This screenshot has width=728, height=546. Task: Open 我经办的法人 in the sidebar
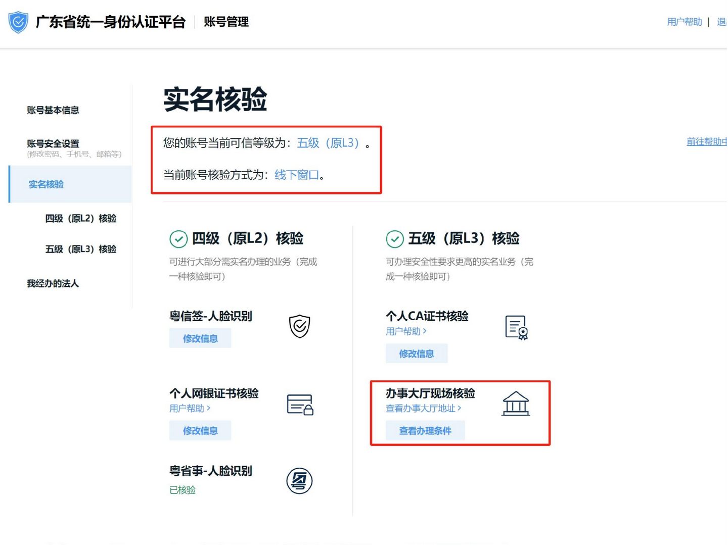point(53,283)
